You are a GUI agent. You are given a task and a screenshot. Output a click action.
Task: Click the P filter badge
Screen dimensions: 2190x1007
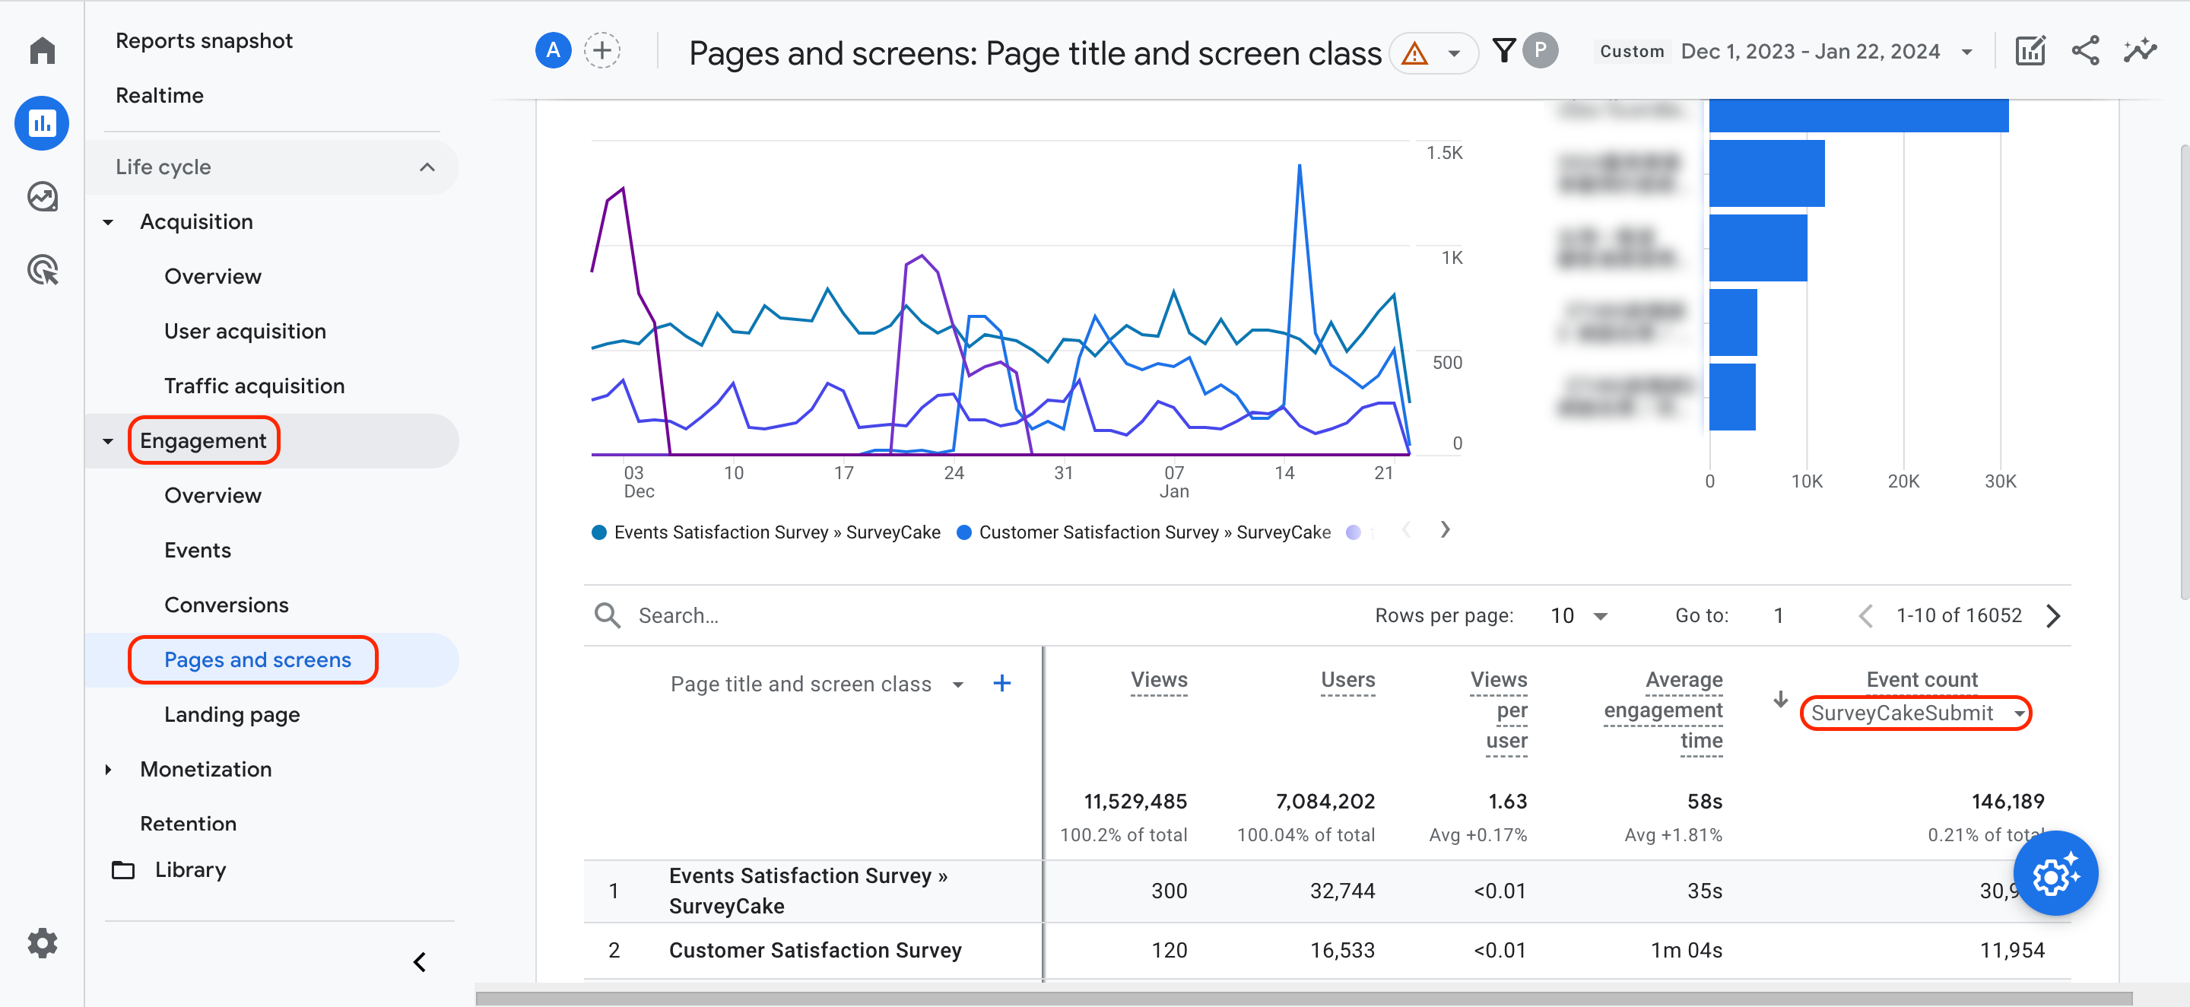coord(1540,50)
